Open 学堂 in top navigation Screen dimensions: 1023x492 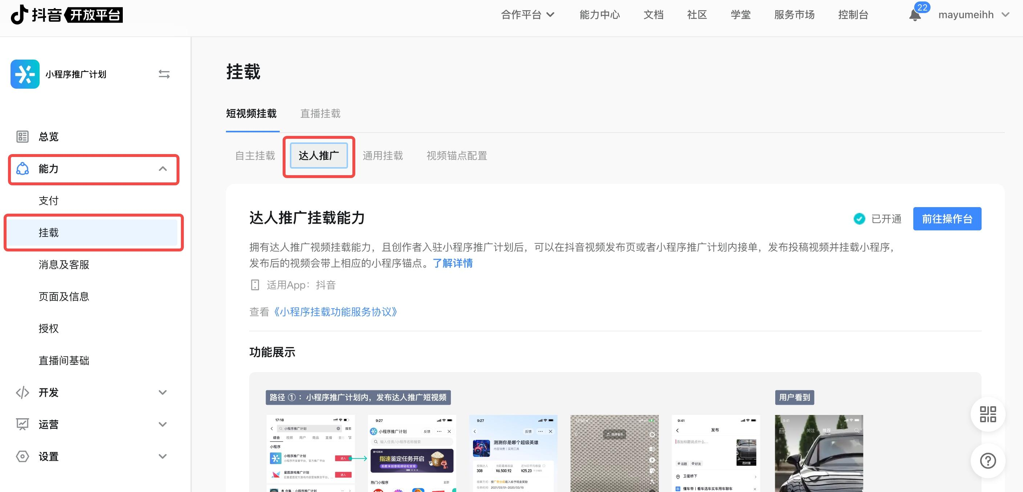click(x=741, y=15)
